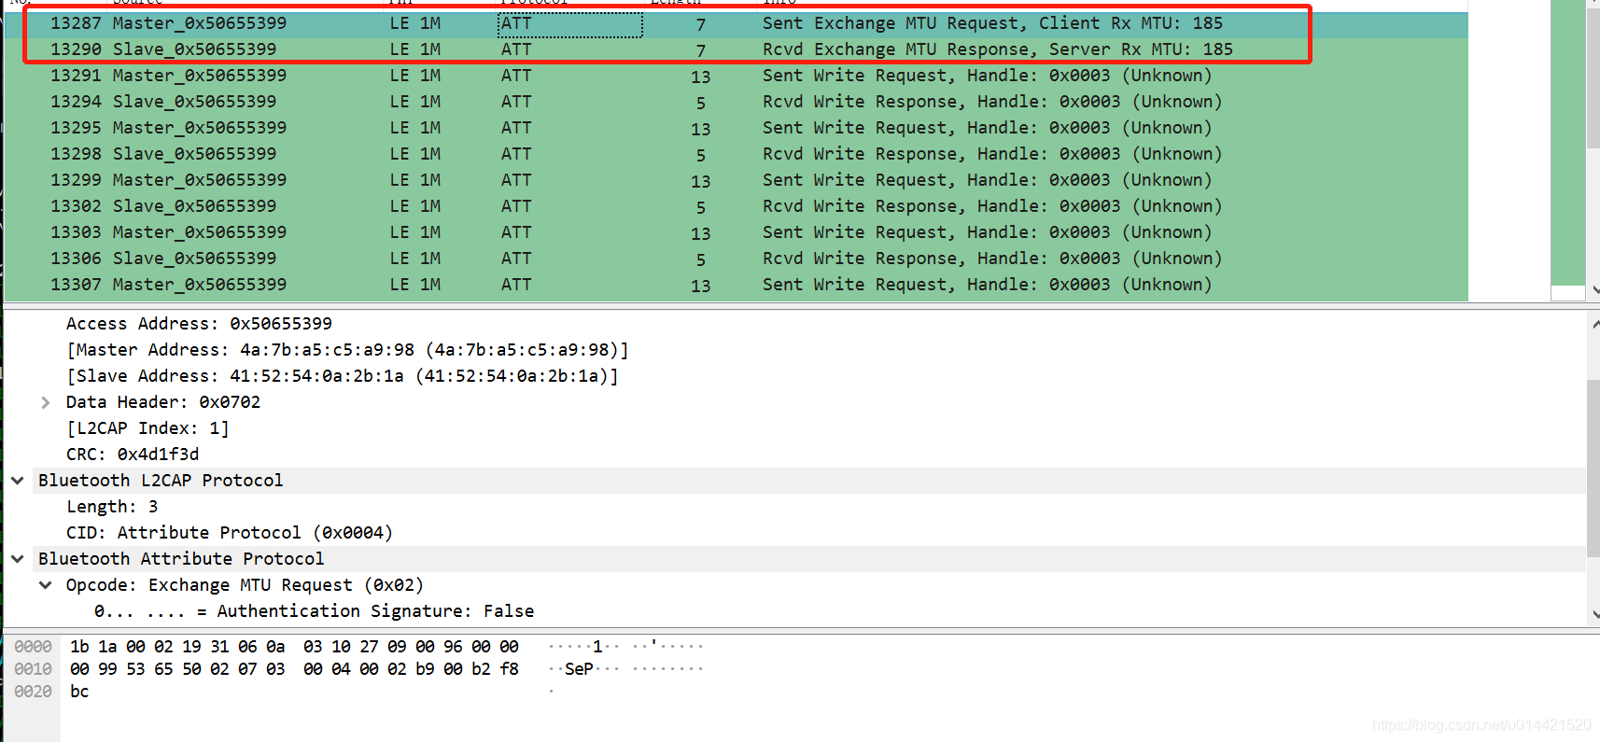Image resolution: width=1600 pixels, height=742 pixels.
Task: Select the Access Address 0x50655399 field
Action: point(199,324)
